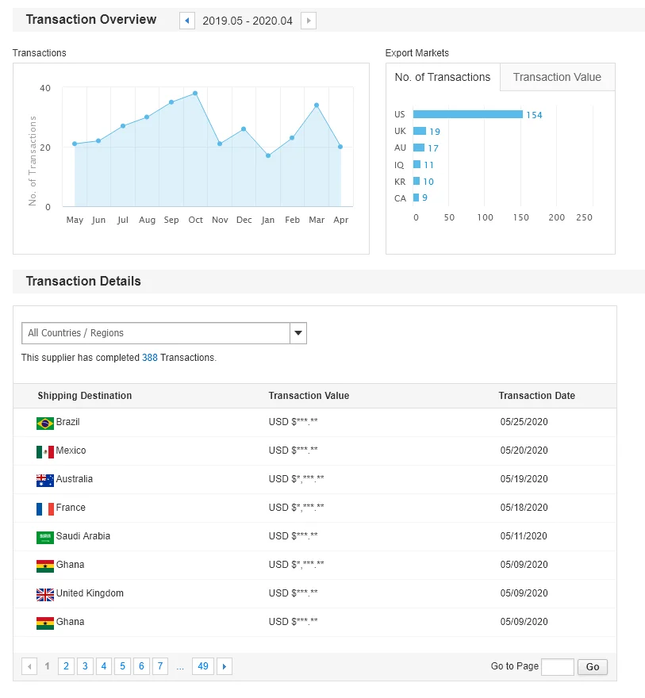Viewport: 645px width, 698px height.
Task: Click the France flag icon
Action: point(45,508)
